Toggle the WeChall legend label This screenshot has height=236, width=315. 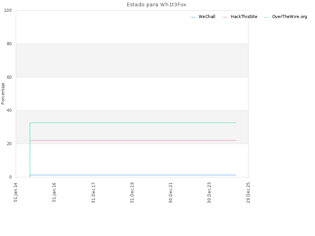207,17
